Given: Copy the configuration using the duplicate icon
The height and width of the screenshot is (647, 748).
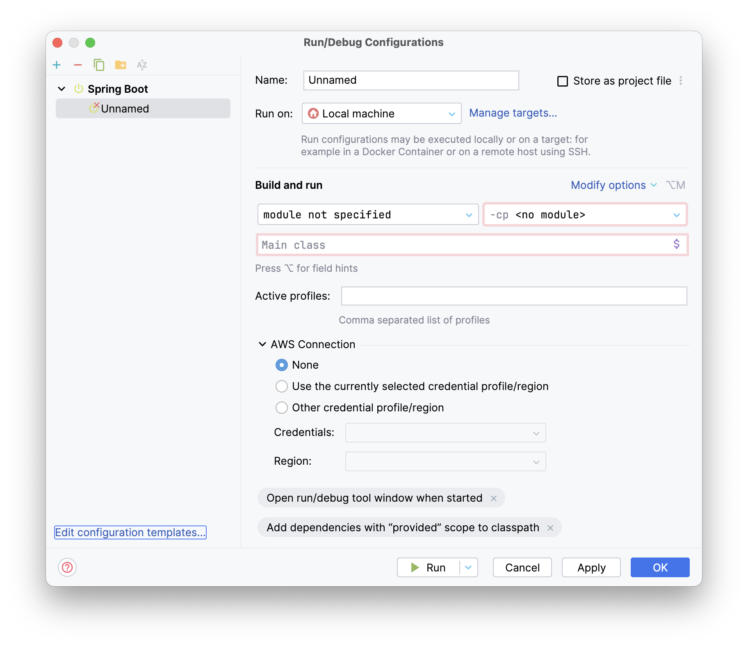Looking at the screenshot, I should (x=99, y=65).
